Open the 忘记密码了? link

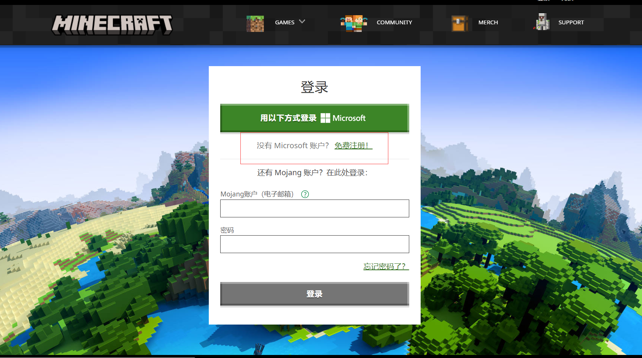tap(386, 266)
